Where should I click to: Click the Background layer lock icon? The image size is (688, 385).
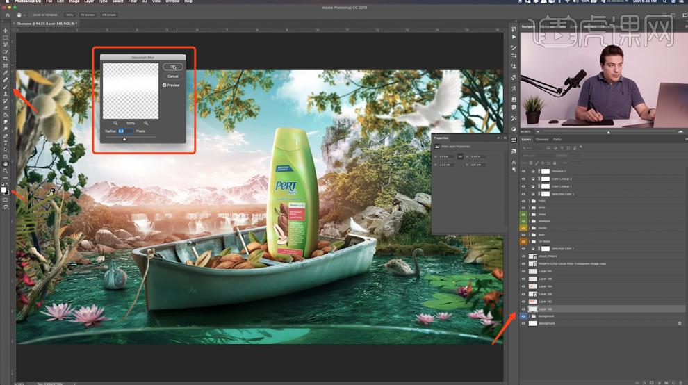pos(680,324)
